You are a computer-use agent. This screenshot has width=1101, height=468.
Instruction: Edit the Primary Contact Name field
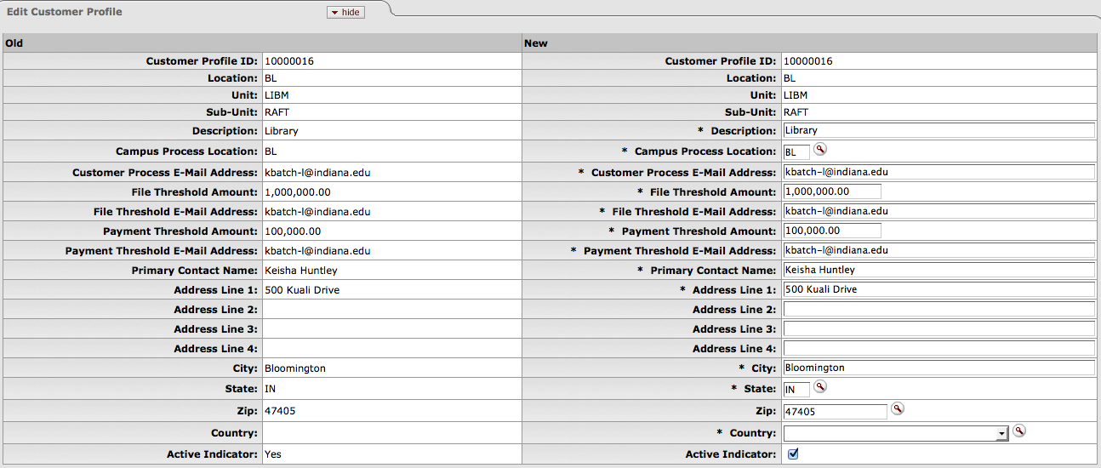pos(938,270)
